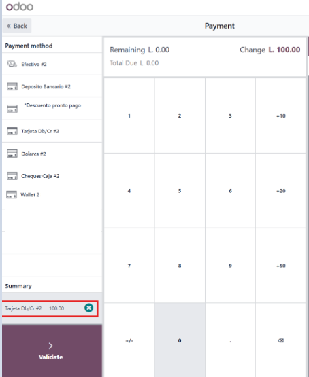Validate the payment
309x377 pixels.
tap(52, 351)
